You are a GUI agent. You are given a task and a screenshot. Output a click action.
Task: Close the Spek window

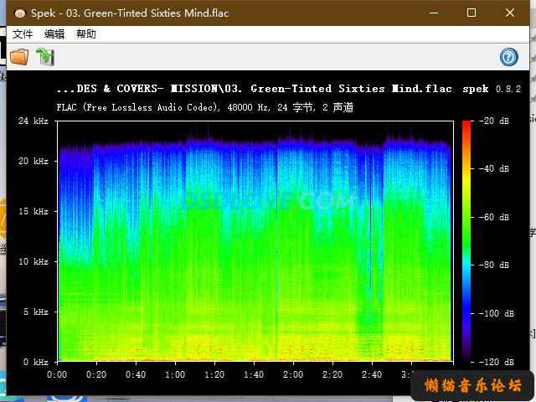click(510, 13)
